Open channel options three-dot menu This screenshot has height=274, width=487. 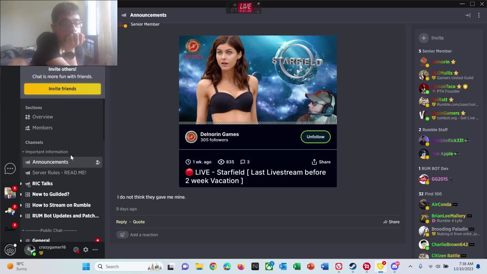(479, 15)
